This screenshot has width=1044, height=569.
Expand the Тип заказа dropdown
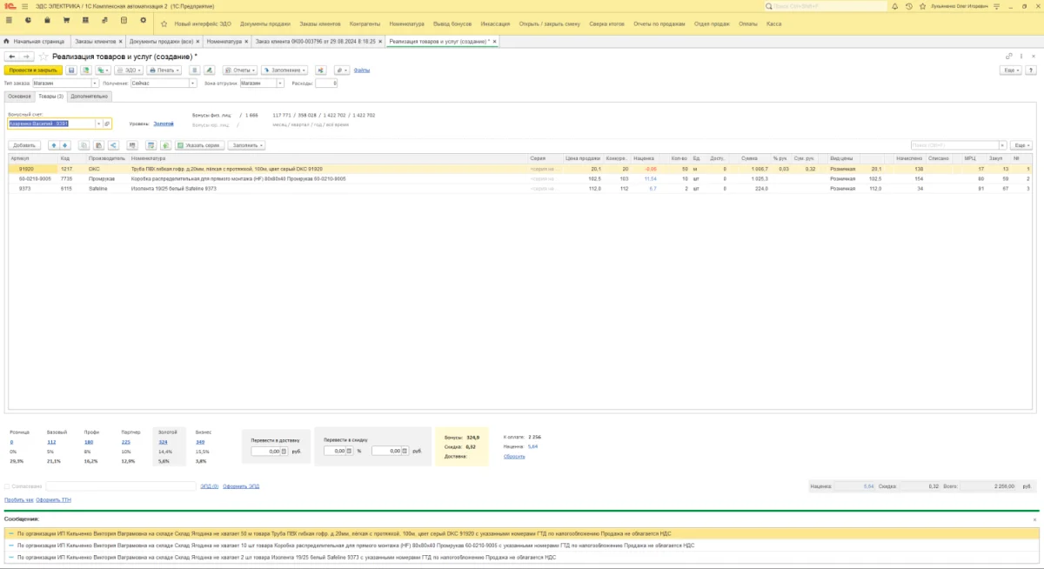tap(96, 84)
